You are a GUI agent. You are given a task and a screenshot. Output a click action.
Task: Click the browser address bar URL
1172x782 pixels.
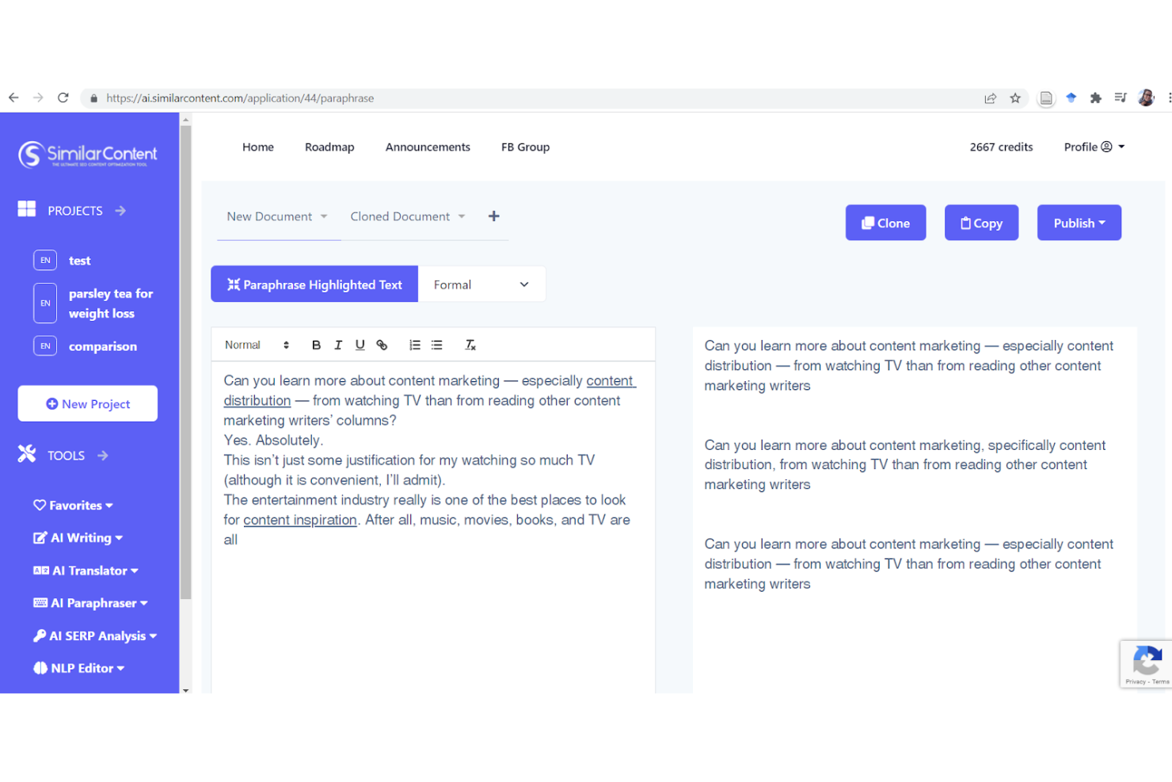click(240, 98)
